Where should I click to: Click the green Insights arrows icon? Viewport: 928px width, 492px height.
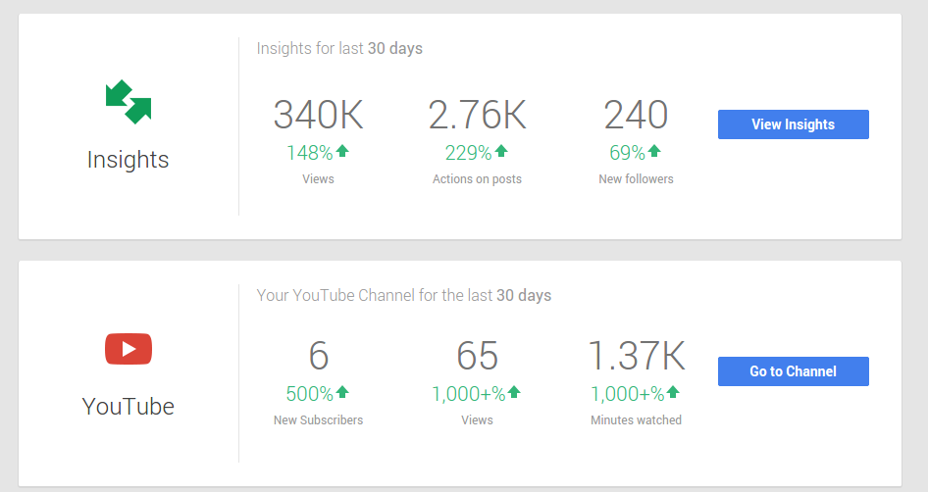[129, 102]
